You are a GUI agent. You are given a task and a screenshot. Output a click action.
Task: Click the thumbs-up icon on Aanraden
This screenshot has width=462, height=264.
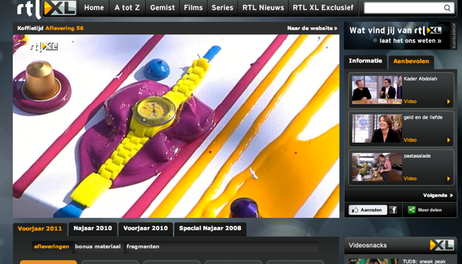coord(355,210)
